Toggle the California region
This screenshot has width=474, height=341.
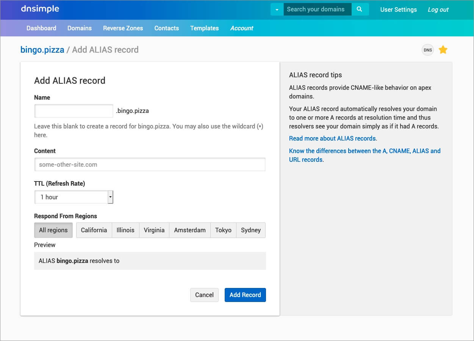point(94,230)
